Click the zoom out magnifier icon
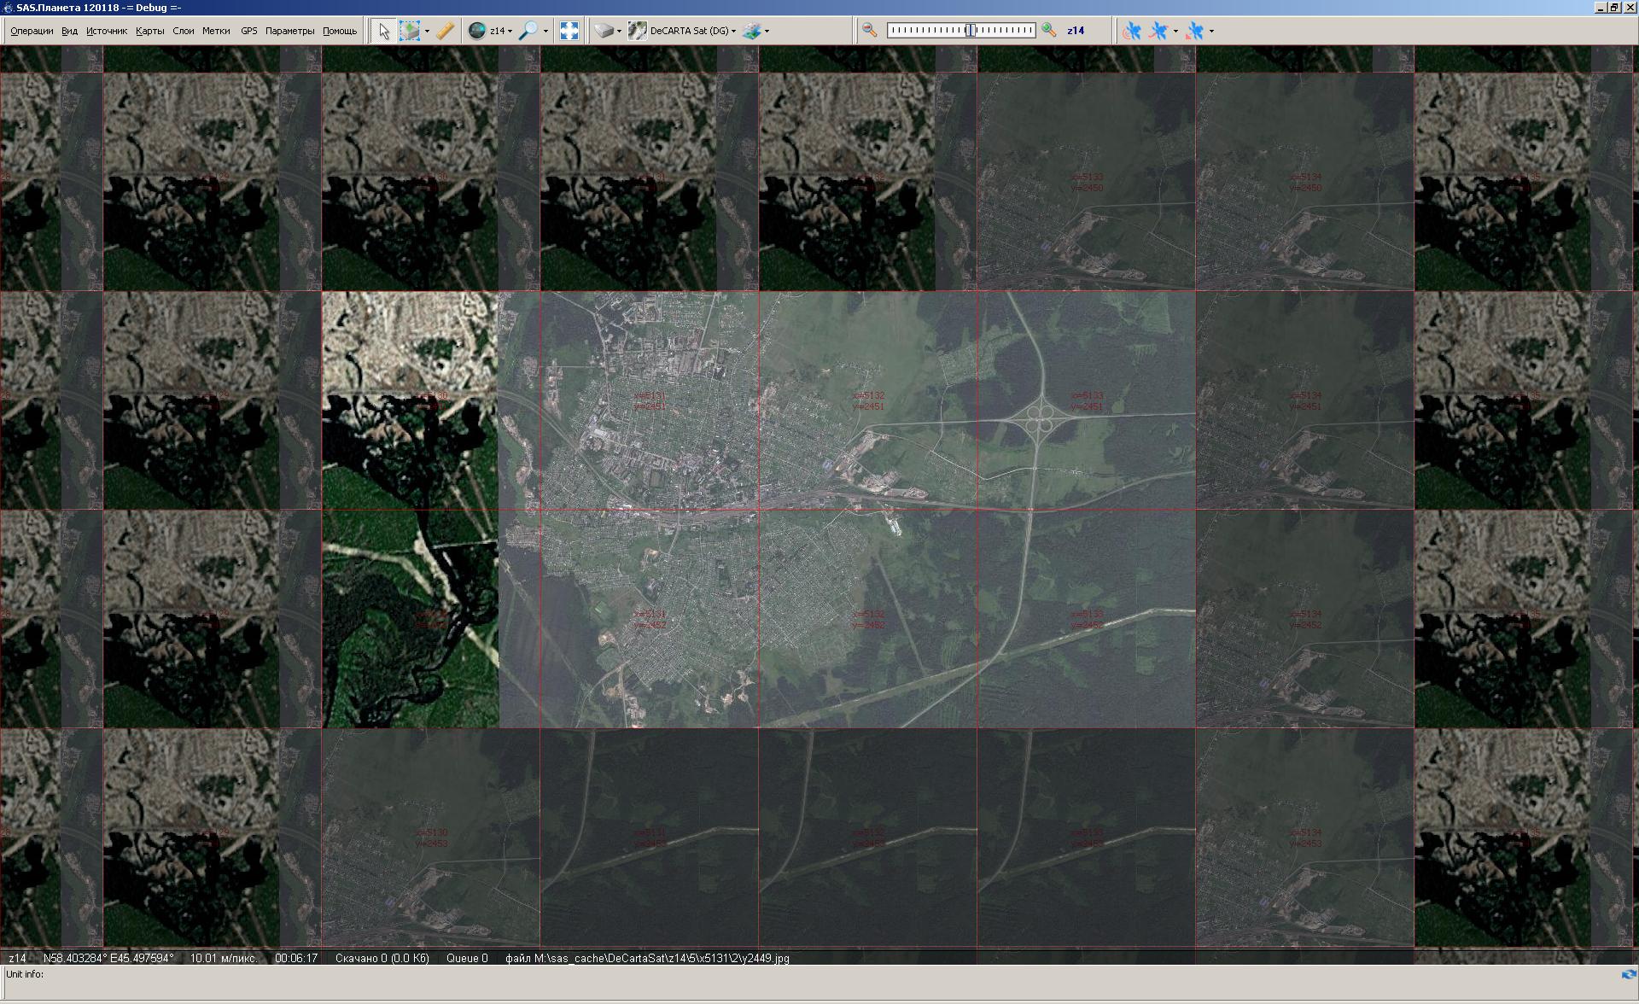Screen dimensions: 1639x1004 (869, 30)
